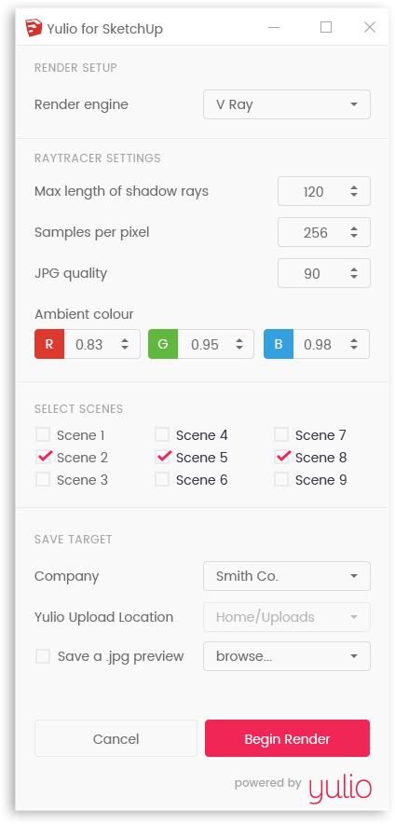Uncheck the Scene 5 checkbox
The image size is (395, 824).
(162, 457)
